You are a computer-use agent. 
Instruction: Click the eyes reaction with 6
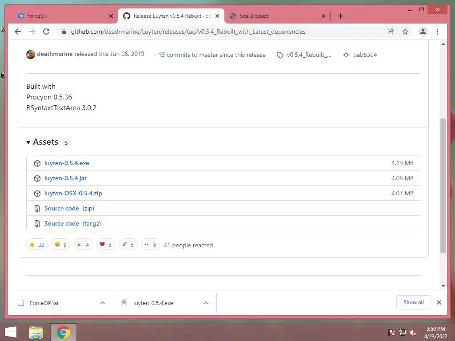[150, 245]
